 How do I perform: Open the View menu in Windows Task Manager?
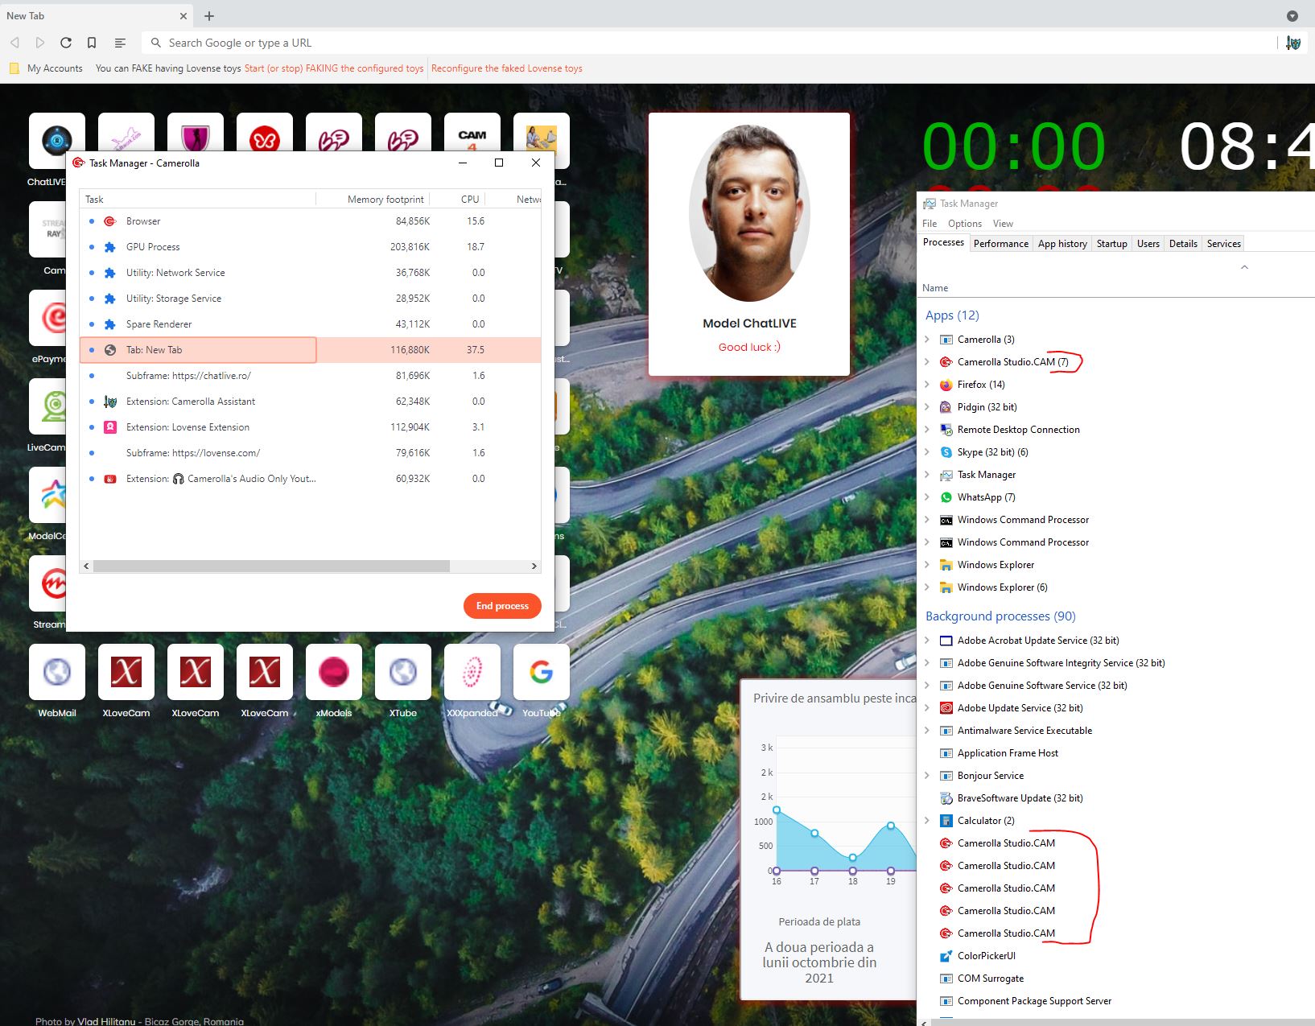pyautogui.click(x=1003, y=224)
